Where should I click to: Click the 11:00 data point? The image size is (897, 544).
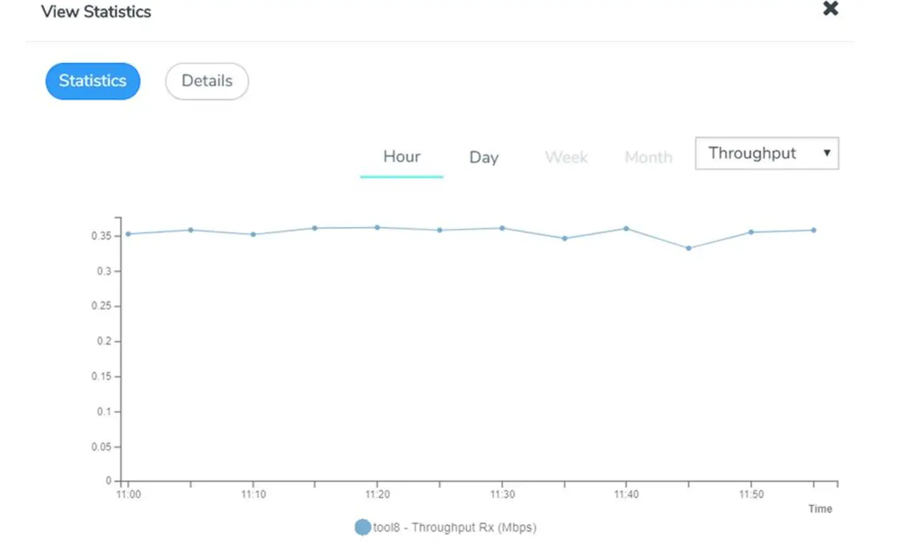tap(128, 234)
